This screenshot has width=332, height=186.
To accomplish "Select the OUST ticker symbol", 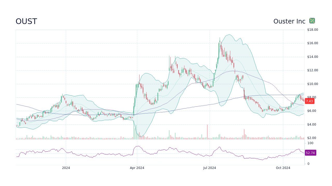I will [x=26, y=21].
